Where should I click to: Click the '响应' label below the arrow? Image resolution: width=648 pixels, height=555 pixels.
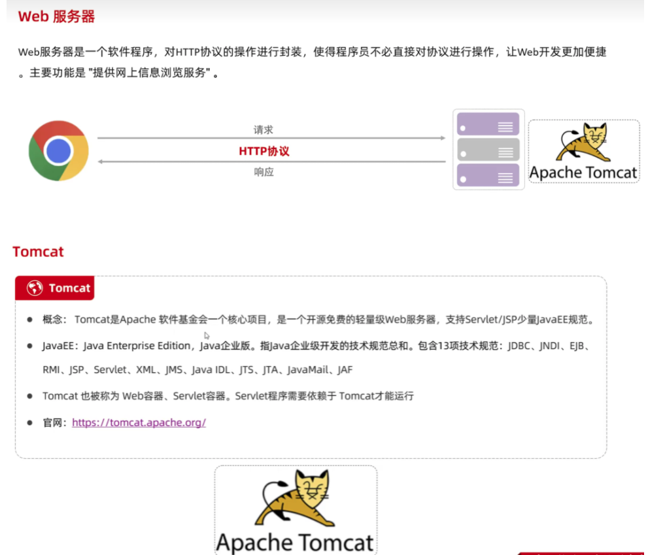264,172
